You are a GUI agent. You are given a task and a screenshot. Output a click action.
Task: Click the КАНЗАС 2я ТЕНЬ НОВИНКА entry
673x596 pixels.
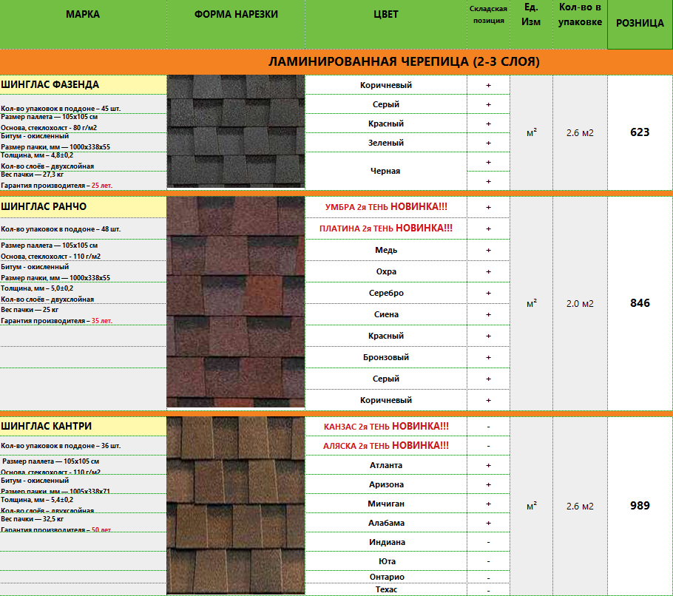point(385,427)
